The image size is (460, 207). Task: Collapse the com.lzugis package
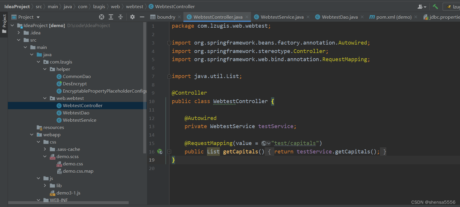point(38,62)
